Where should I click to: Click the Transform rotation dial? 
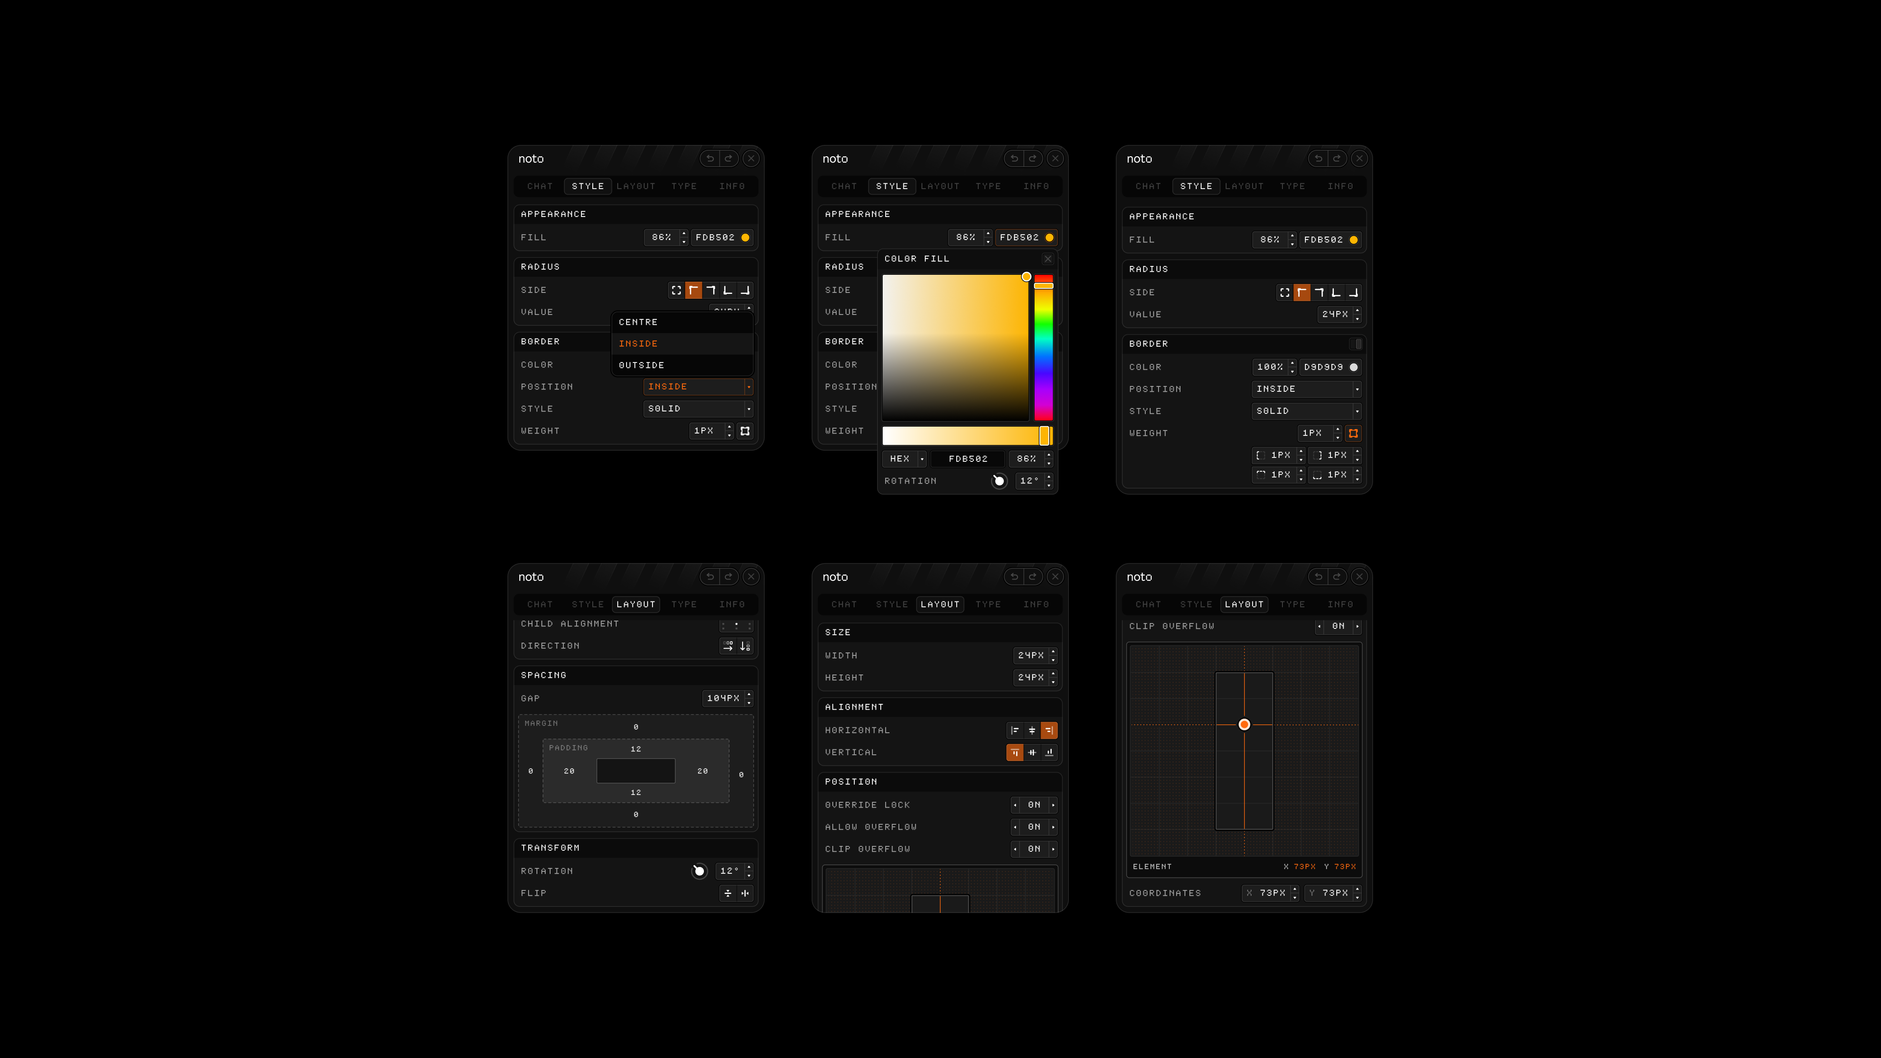pos(699,871)
